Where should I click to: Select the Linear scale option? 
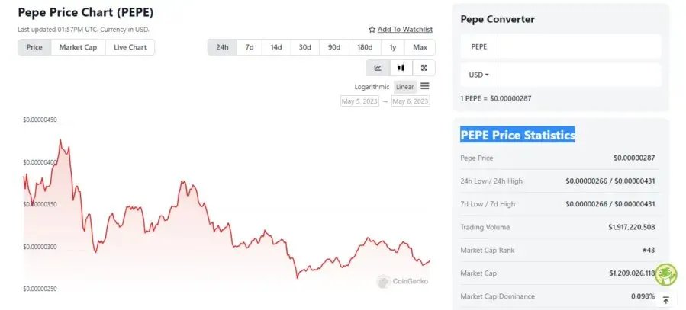click(404, 87)
